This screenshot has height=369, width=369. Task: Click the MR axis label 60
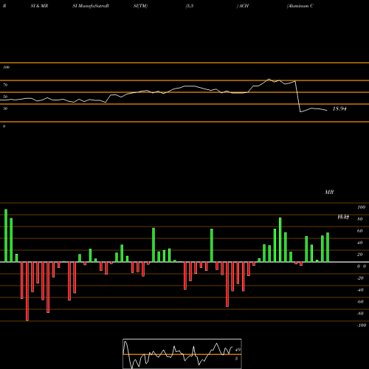click(x=360, y=231)
